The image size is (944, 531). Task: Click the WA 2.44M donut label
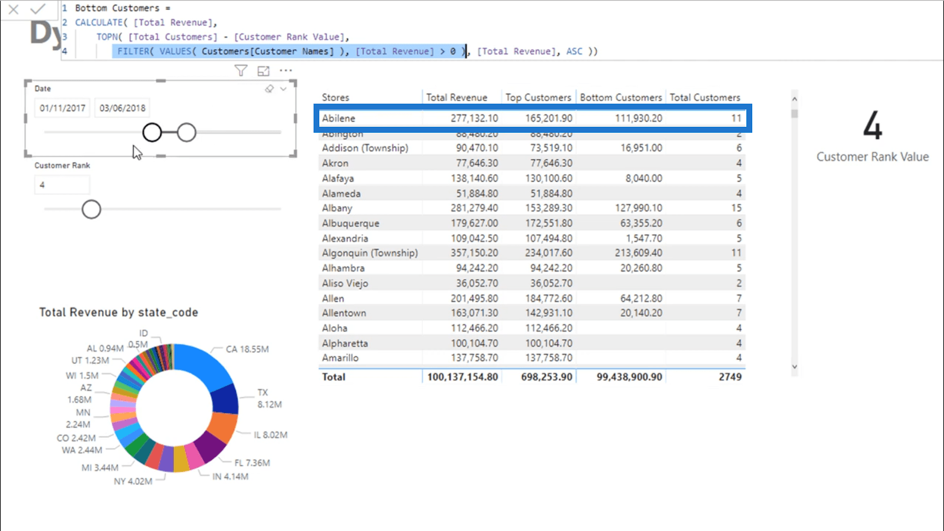tap(82, 450)
